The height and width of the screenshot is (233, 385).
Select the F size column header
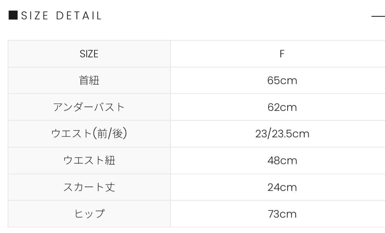(282, 54)
